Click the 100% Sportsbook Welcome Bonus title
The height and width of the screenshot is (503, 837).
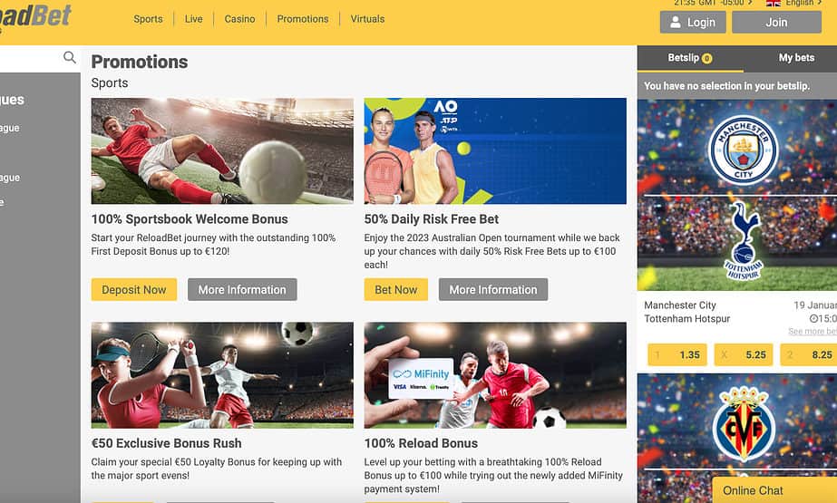coord(190,219)
